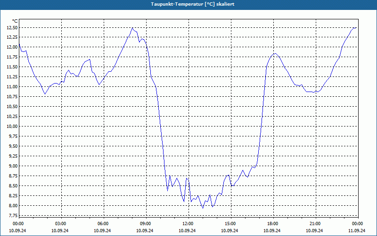Click the 10,25 y-axis label
The width and height of the screenshot is (377, 236).
[12, 116]
